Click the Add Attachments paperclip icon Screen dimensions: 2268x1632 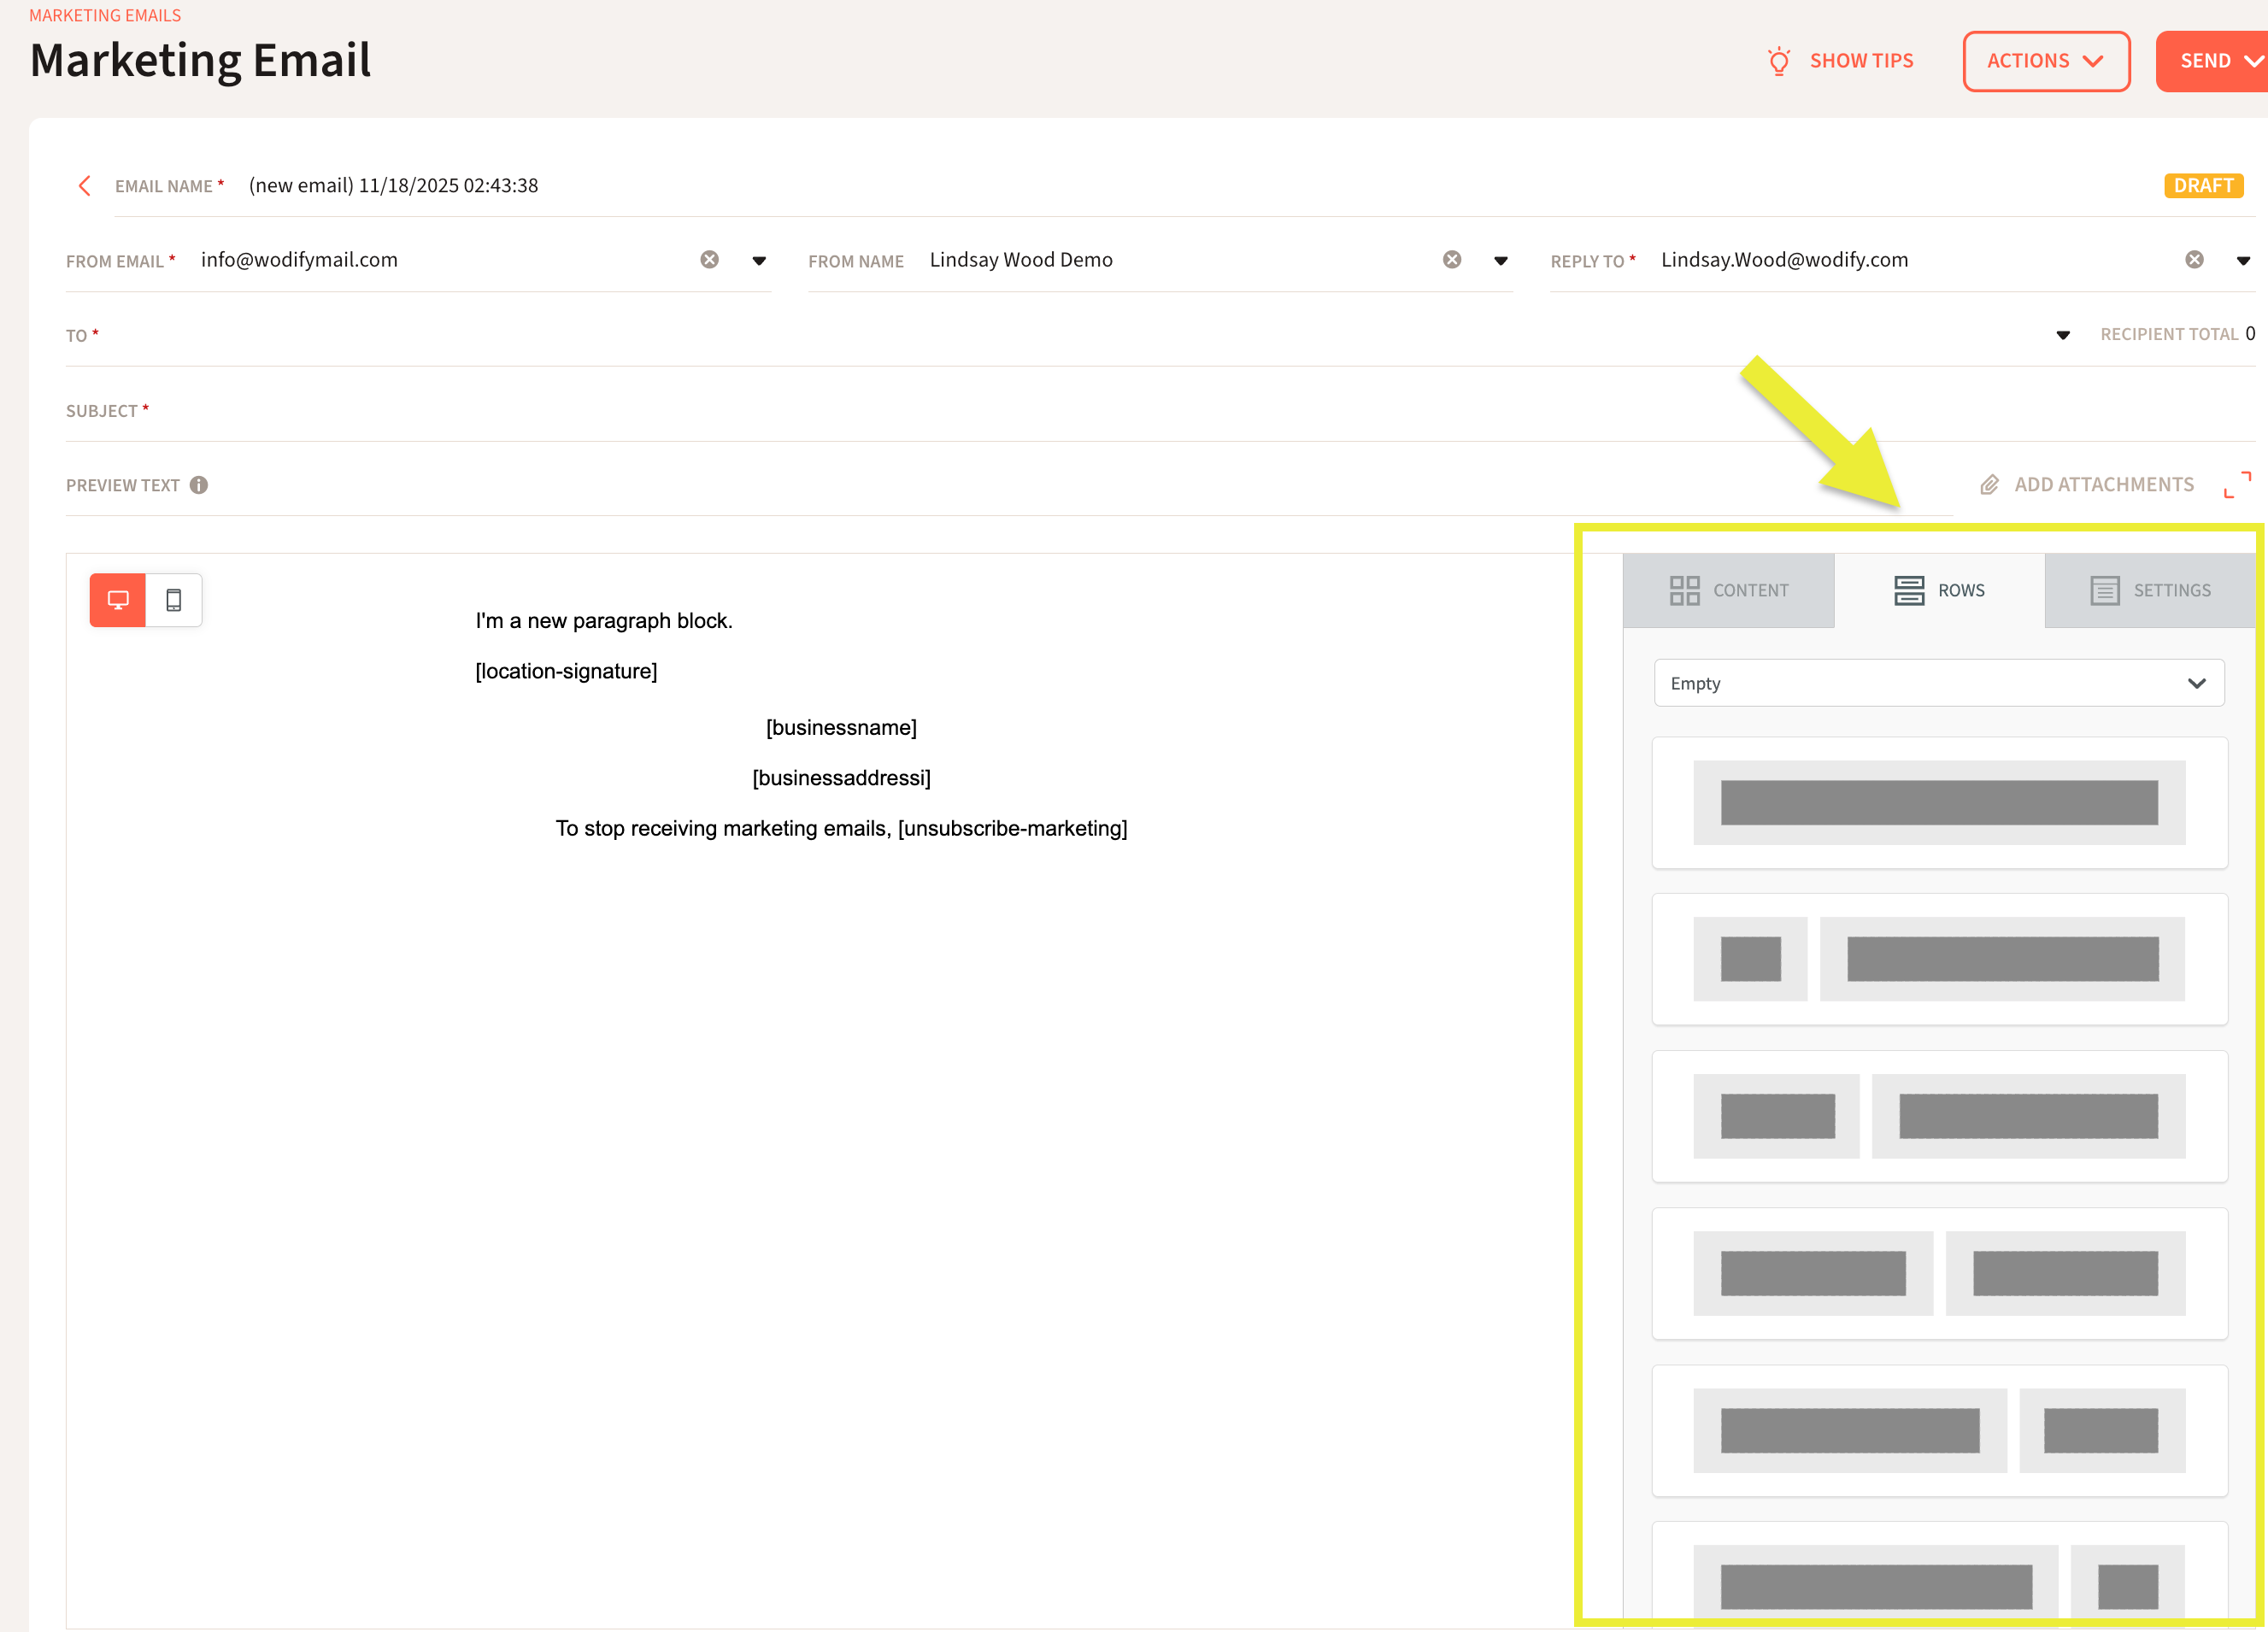click(1990, 485)
